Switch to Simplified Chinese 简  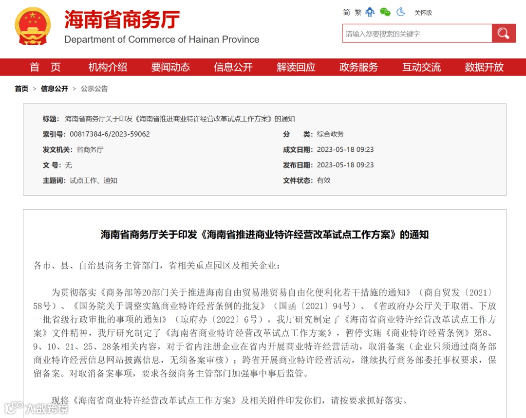click(x=347, y=13)
